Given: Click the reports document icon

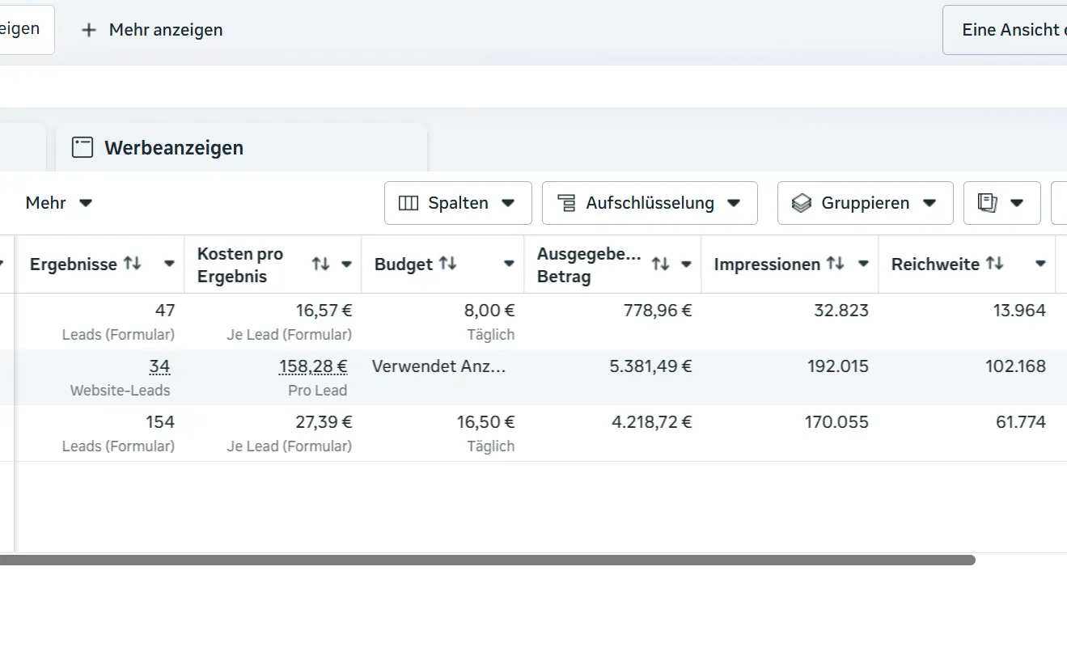Looking at the screenshot, I should 987,203.
